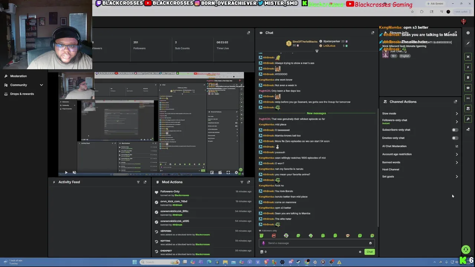This screenshot has width=475, height=267.
Task: Open AI Chat Moderation external link
Action: click(457, 146)
